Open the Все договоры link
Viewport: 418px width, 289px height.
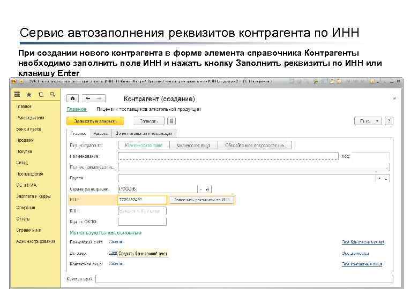pyautogui.click(x=355, y=253)
